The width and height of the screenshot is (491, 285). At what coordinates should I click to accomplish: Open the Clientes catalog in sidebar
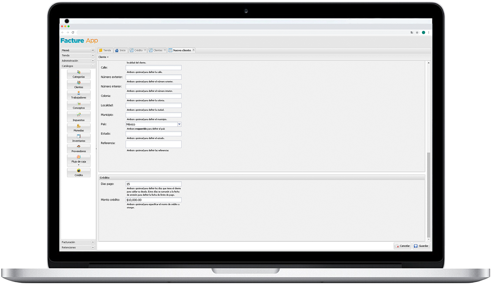point(79,85)
